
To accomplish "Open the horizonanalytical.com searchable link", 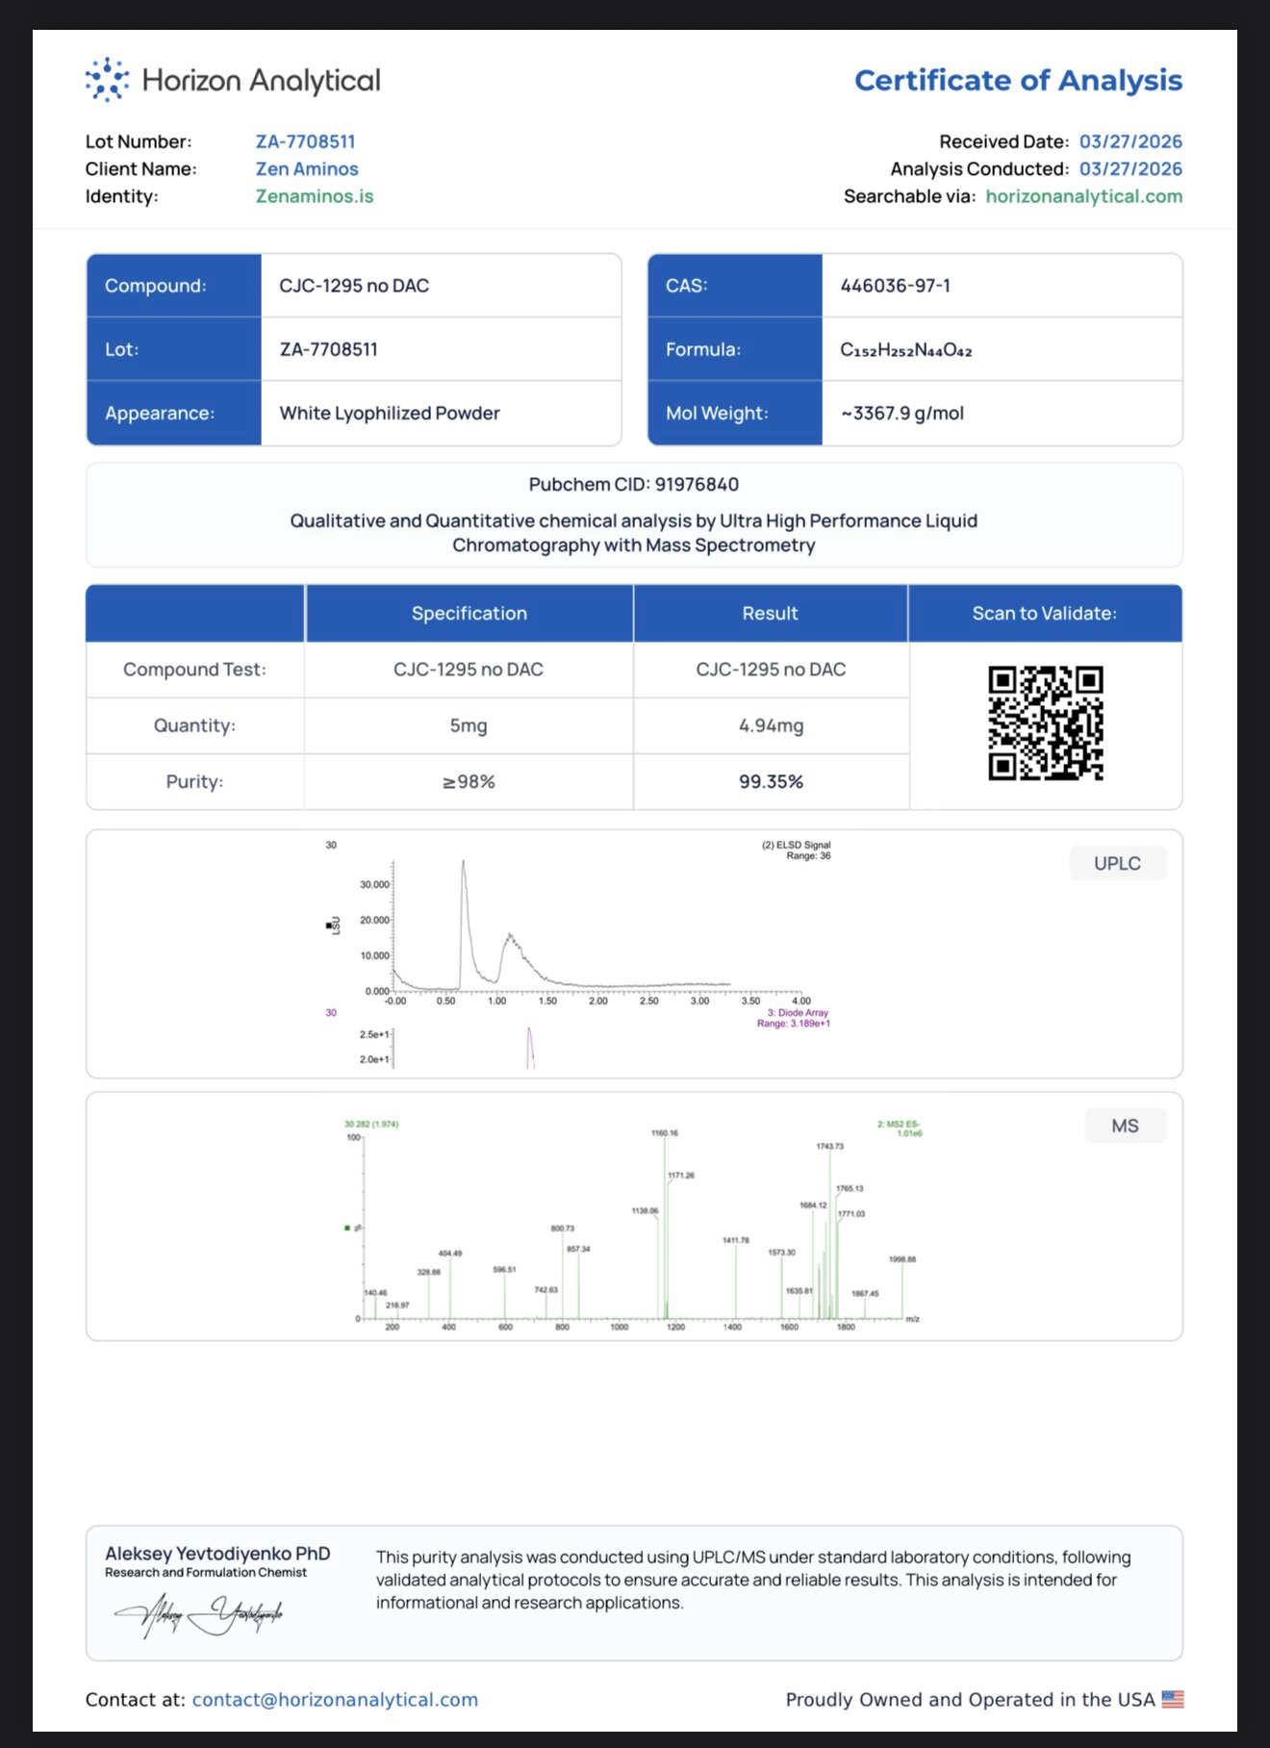I will click(1084, 196).
